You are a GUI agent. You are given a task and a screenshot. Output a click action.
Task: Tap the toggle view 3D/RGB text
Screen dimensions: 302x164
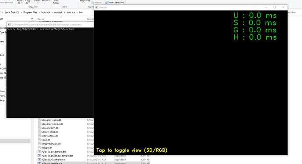[x=132, y=150]
